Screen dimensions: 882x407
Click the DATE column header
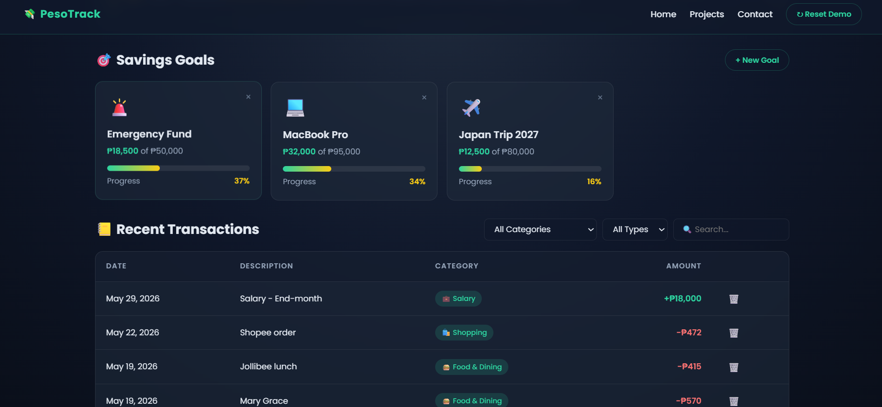point(116,266)
